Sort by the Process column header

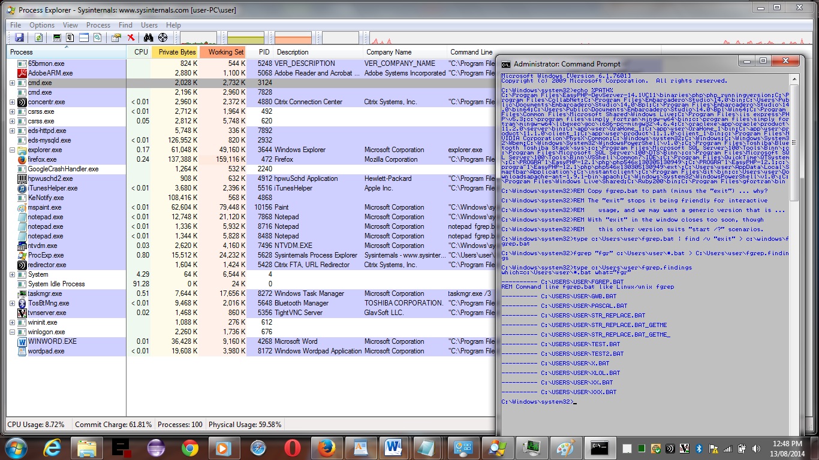pos(67,52)
